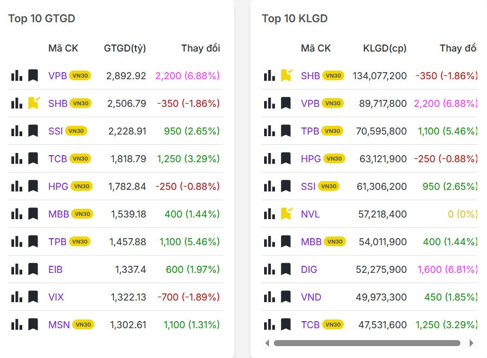The height and width of the screenshot is (358, 487).
Task: Open chart icon for DIG in Top 10 KLGD
Action: (x=270, y=269)
